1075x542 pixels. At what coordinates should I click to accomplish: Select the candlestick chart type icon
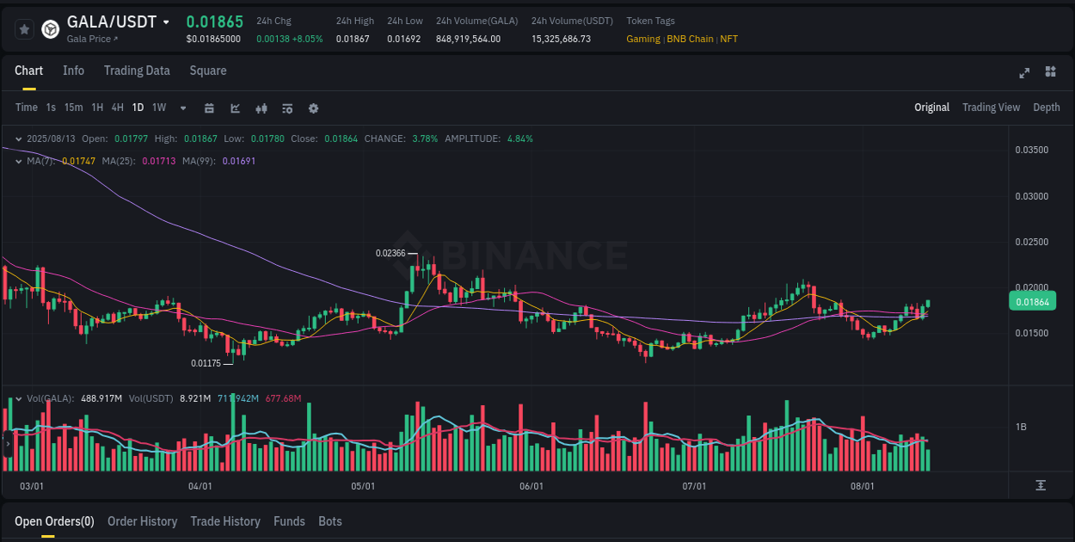tap(261, 108)
